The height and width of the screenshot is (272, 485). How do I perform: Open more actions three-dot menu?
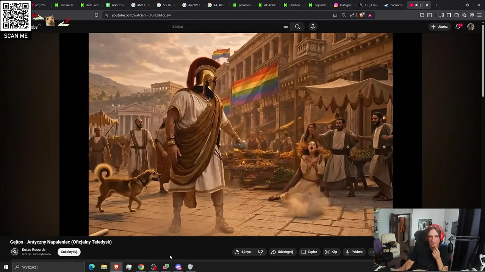pos(372,252)
